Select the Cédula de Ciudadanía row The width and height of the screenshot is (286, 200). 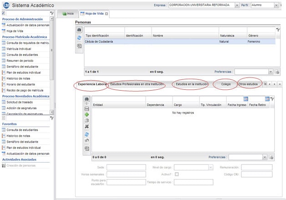[x=180, y=41]
